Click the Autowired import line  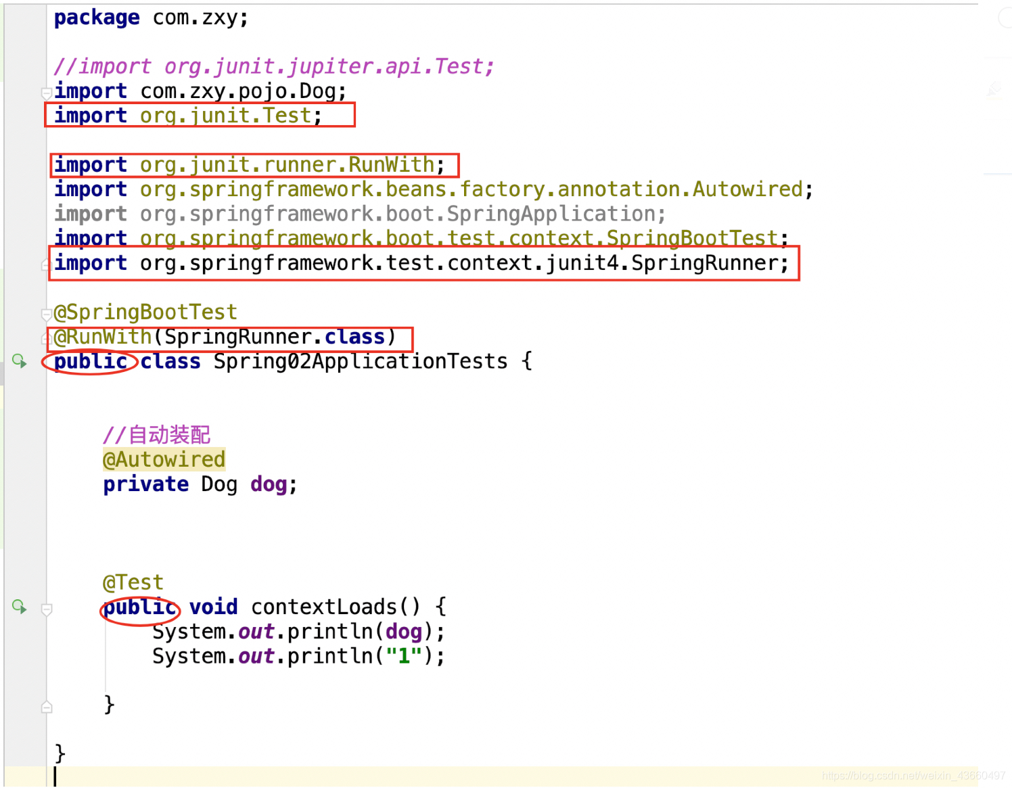434,189
